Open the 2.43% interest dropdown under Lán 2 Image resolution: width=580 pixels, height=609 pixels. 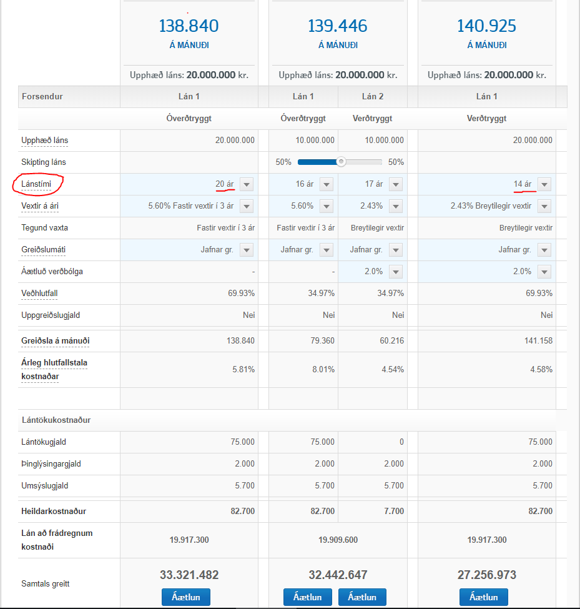tap(396, 206)
